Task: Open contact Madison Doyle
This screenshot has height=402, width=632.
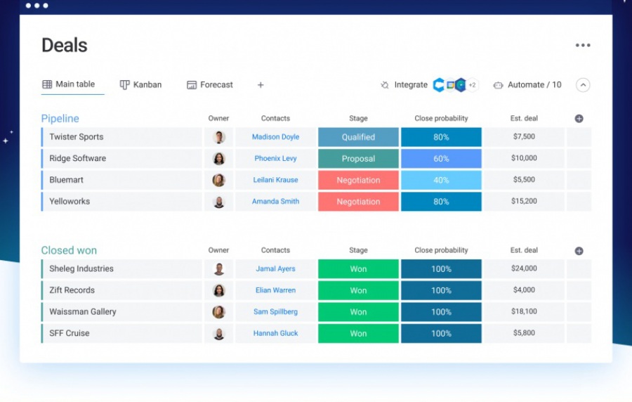Action: click(276, 136)
